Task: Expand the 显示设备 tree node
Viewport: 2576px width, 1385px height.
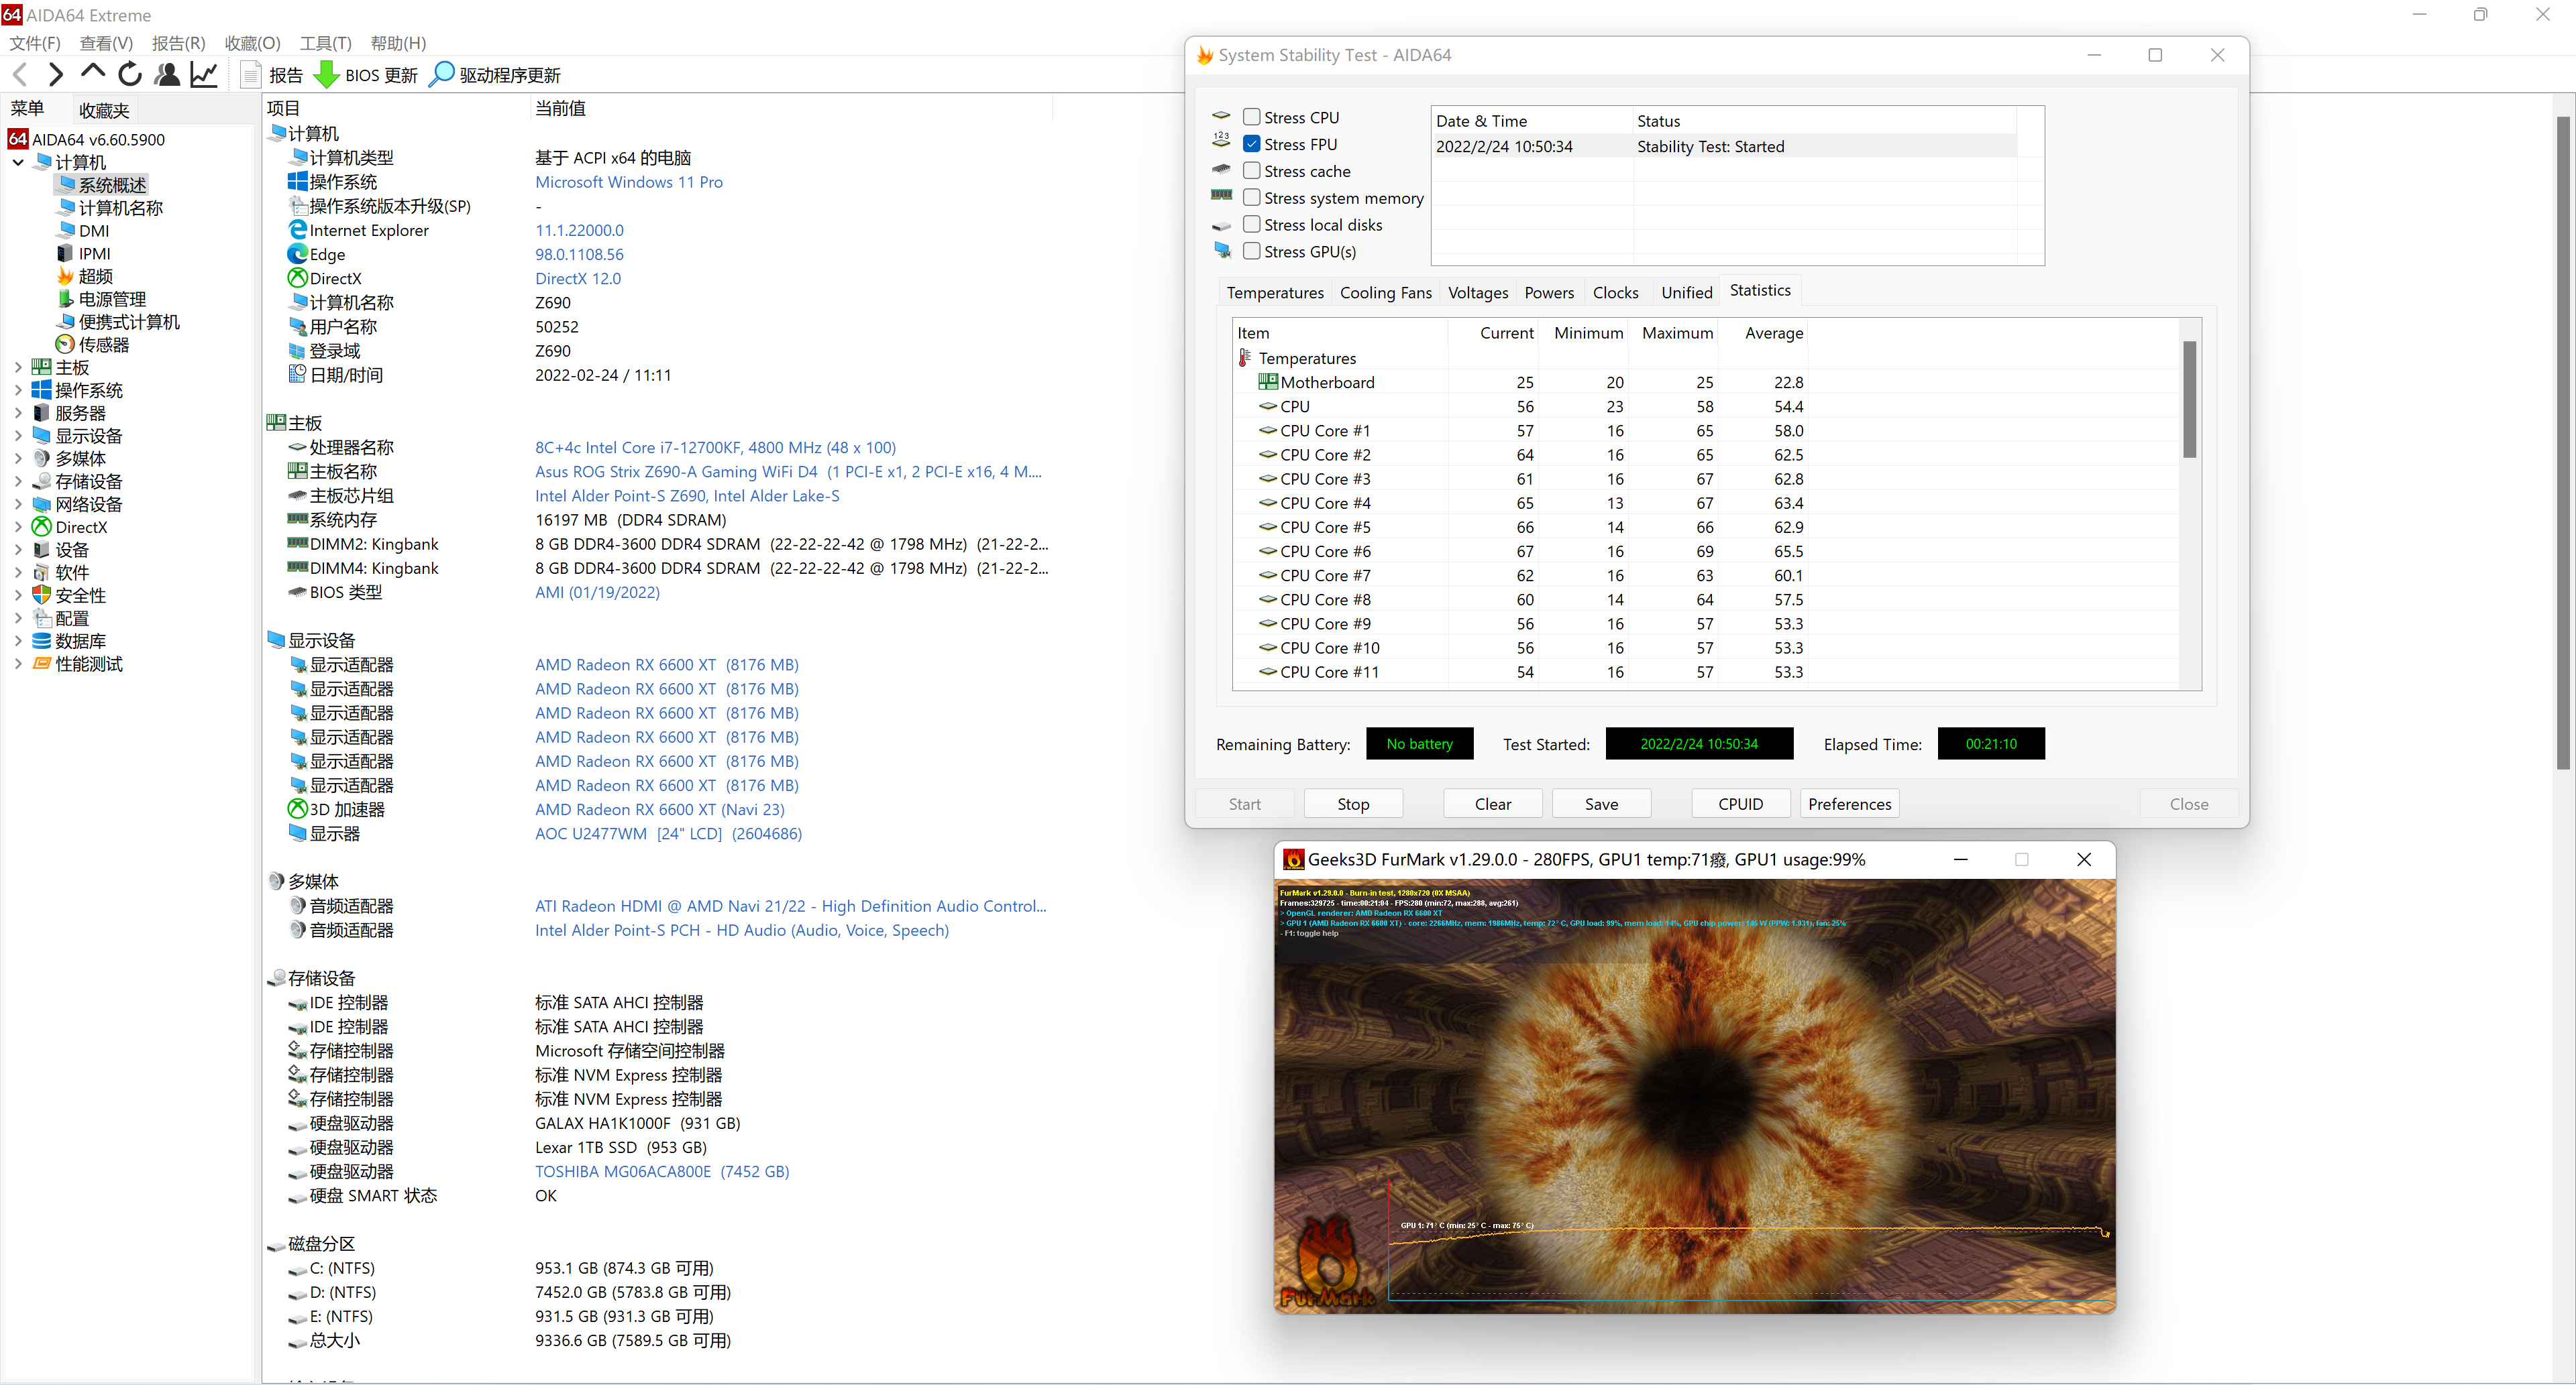Action: click(x=18, y=436)
